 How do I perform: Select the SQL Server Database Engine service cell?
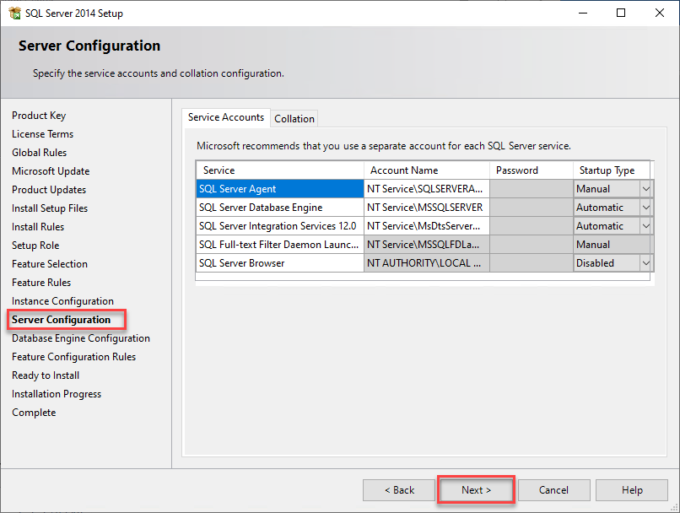pos(280,208)
